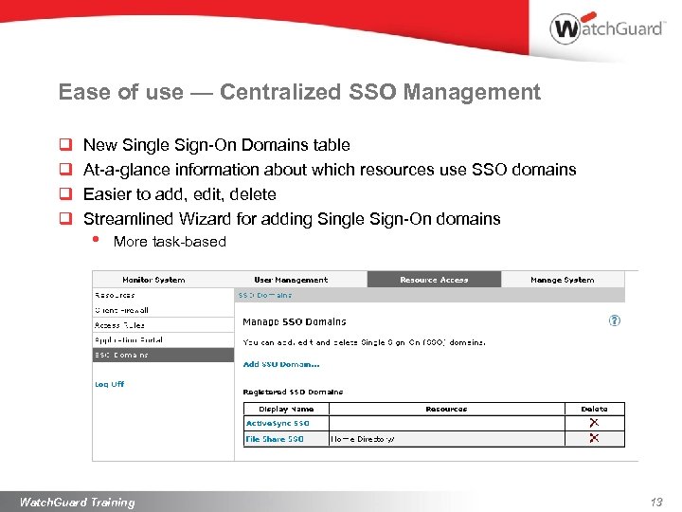Click the Resources column header
Image resolution: width=682 pixels, height=512 pixels.
pyautogui.click(x=447, y=409)
